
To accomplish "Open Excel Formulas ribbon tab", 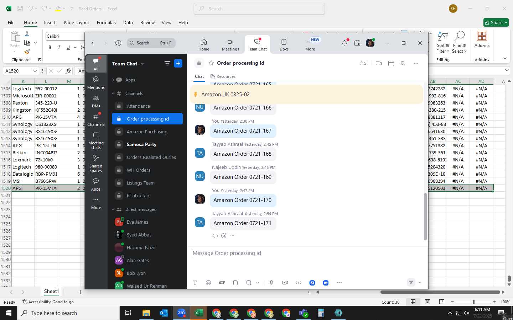I will (x=106, y=22).
